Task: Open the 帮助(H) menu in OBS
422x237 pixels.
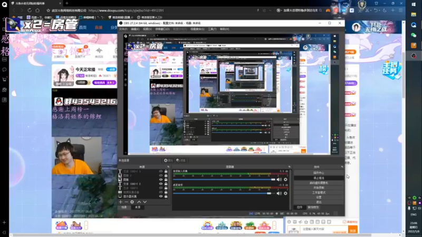Action: click(x=225, y=29)
